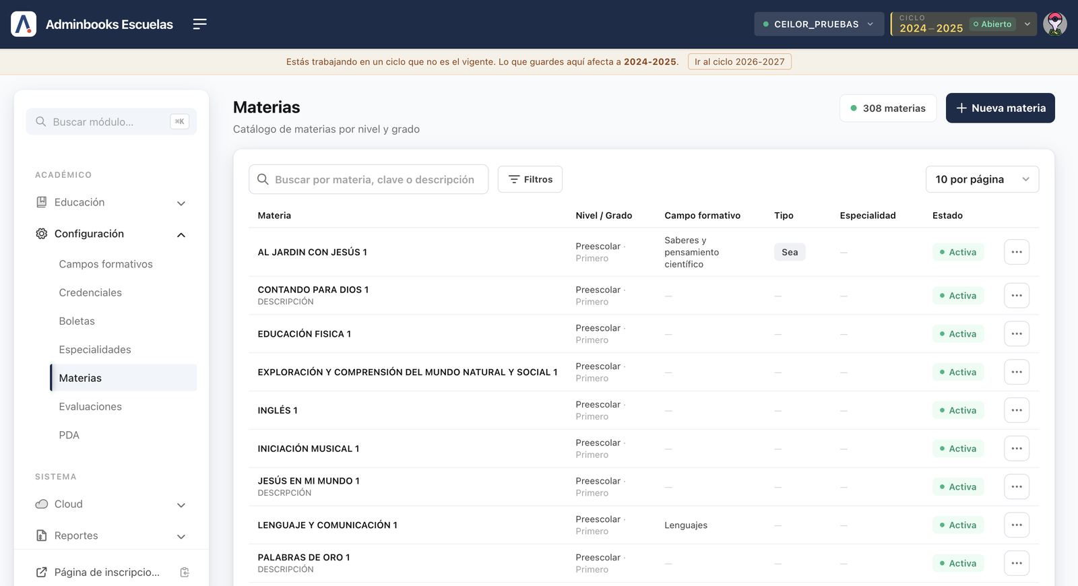The image size is (1078, 586).
Task: Open row actions for JESÚS EN MI MUNDO 1
Action: [x=1017, y=487]
